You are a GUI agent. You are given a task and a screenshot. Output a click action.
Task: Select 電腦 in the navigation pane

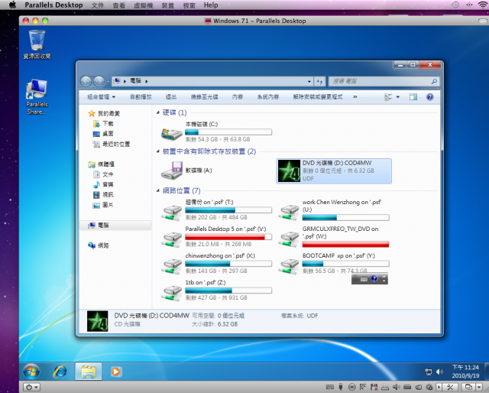[x=115, y=226]
